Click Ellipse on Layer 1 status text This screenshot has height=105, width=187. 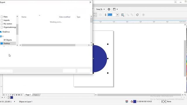pyautogui.click(x=26, y=102)
